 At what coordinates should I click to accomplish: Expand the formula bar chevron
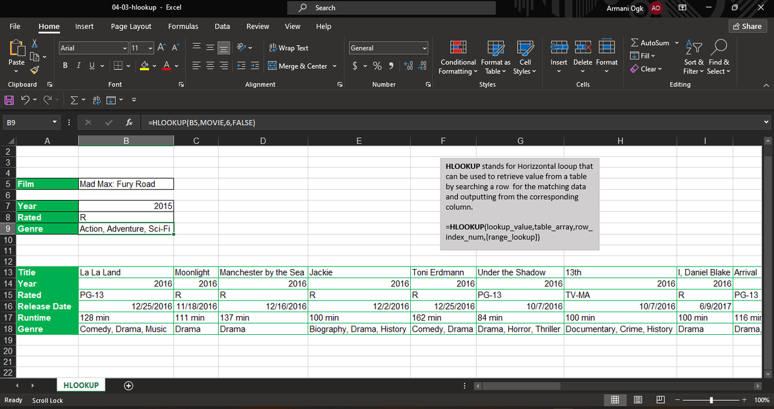point(766,122)
